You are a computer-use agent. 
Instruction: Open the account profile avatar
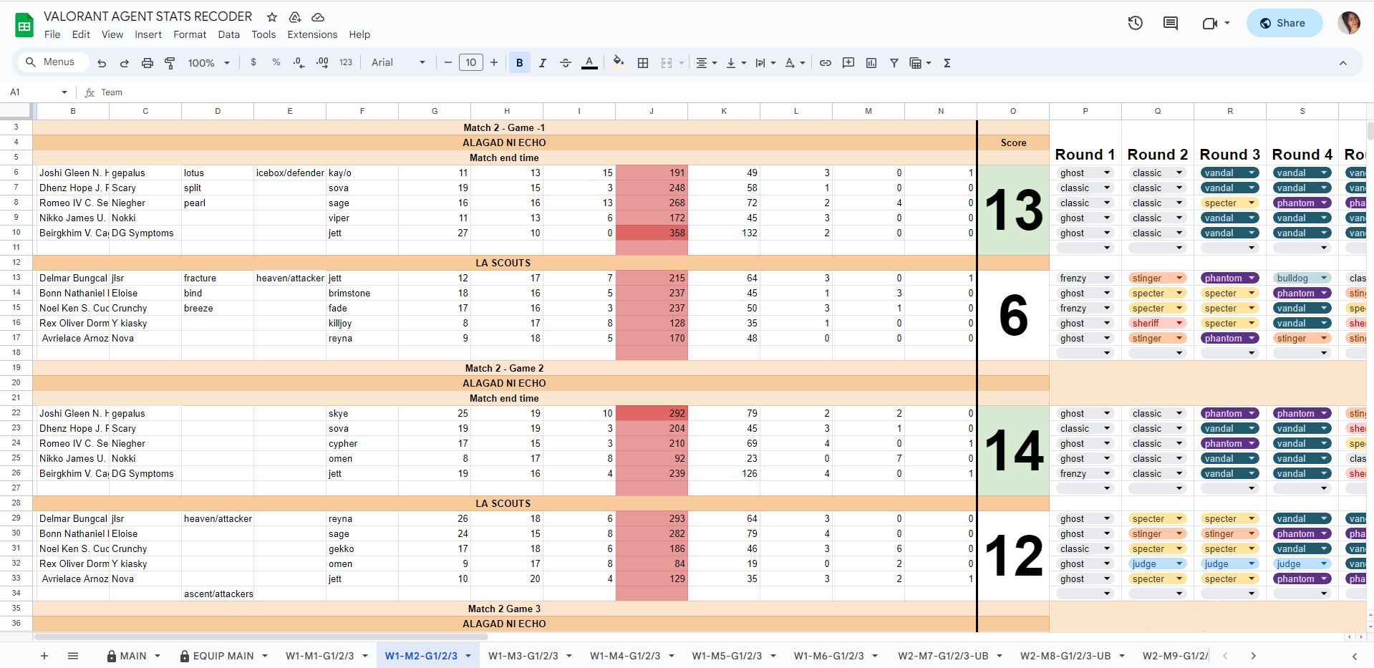point(1349,23)
